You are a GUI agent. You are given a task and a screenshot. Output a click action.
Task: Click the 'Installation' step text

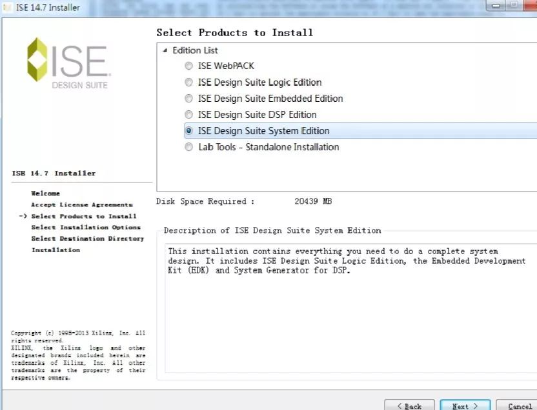pyautogui.click(x=56, y=249)
